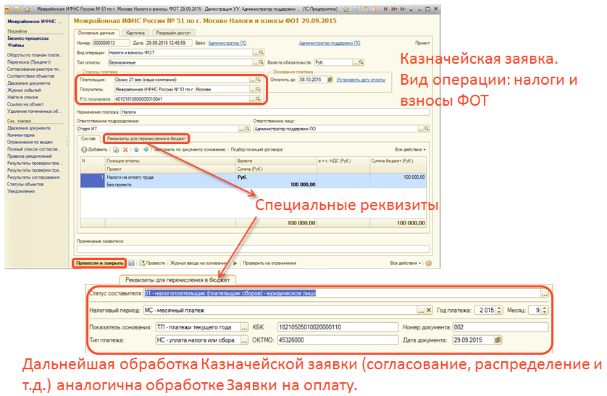
Task: Move row up with blue arrow
Action: coord(135,149)
